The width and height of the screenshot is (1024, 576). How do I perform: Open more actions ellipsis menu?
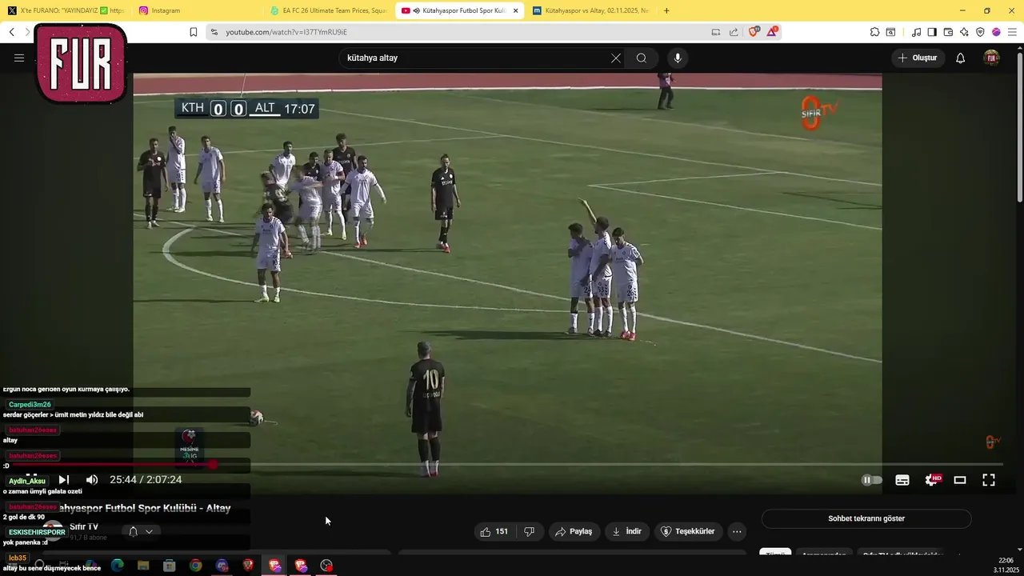737,531
